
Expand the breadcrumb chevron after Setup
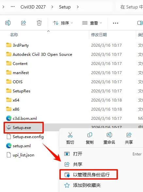tap(78, 7)
